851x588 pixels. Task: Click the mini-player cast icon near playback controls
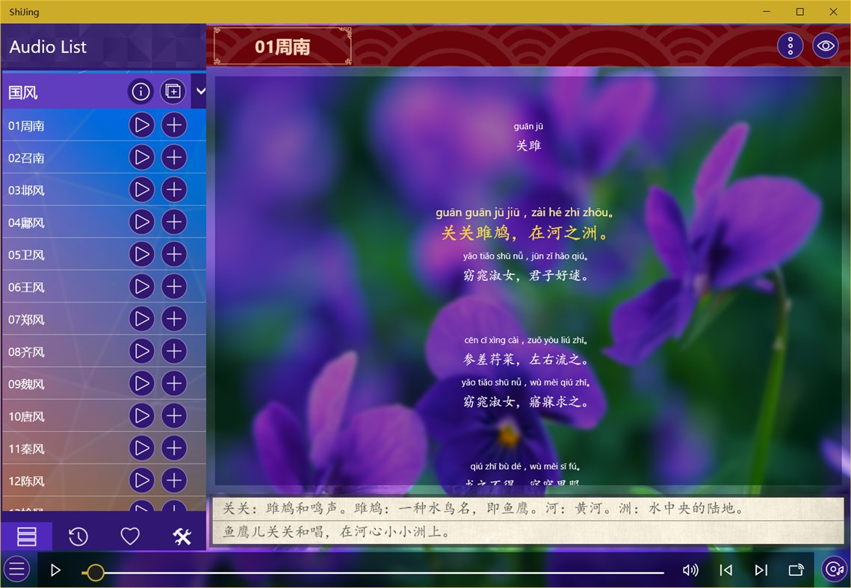point(796,569)
